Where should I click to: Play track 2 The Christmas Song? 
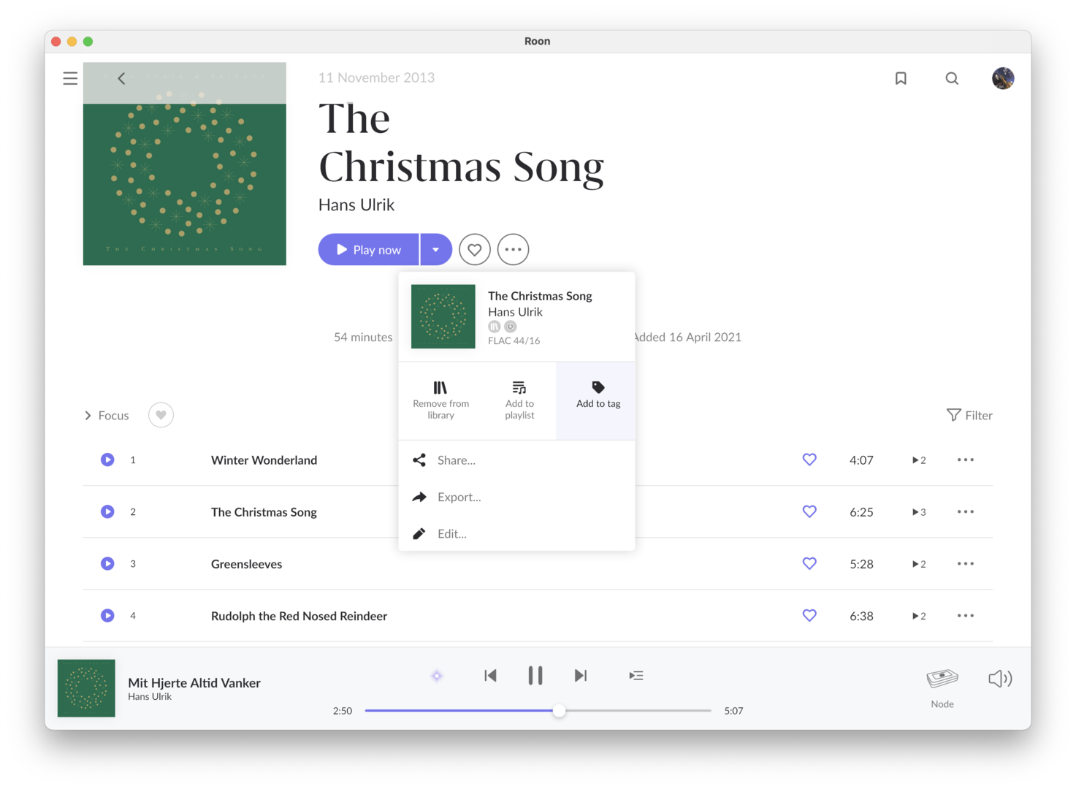(x=107, y=511)
